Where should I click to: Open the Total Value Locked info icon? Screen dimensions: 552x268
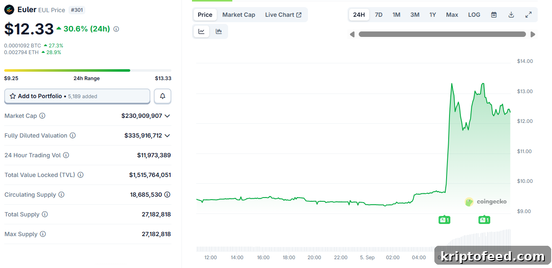click(80, 175)
